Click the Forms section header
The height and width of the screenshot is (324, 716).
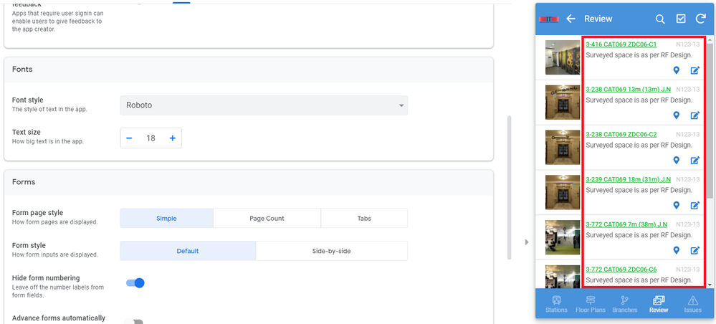tap(249, 182)
